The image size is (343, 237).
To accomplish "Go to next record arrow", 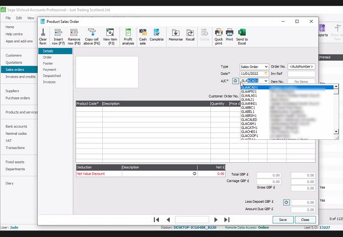I will click(x=216, y=219).
